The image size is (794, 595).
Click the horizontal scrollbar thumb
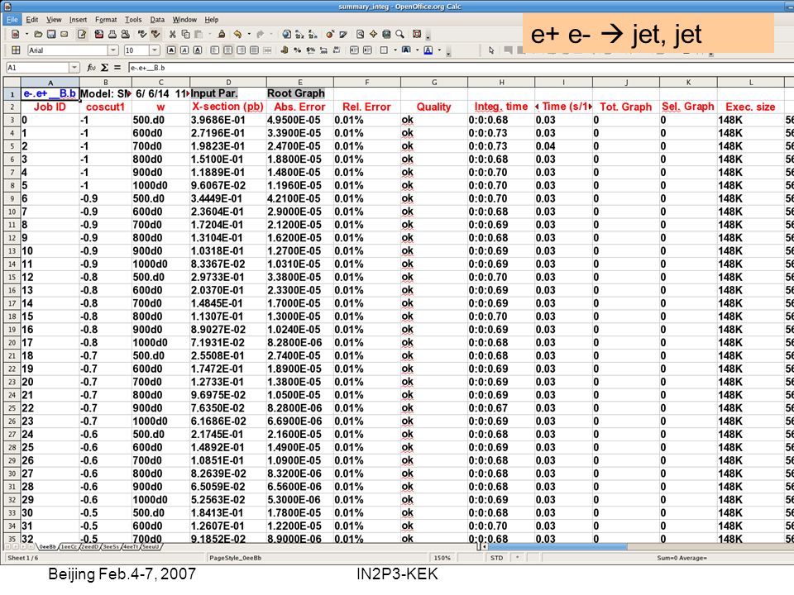click(x=557, y=546)
